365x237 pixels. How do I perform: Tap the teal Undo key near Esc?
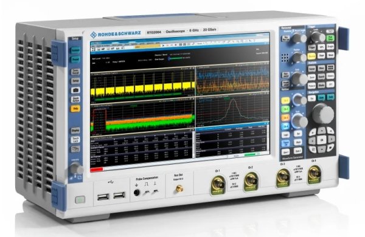[x=321, y=98]
